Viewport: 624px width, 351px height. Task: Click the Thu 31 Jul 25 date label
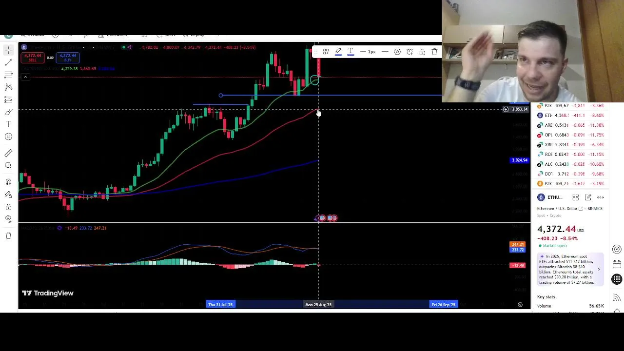pyautogui.click(x=220, y=305)
